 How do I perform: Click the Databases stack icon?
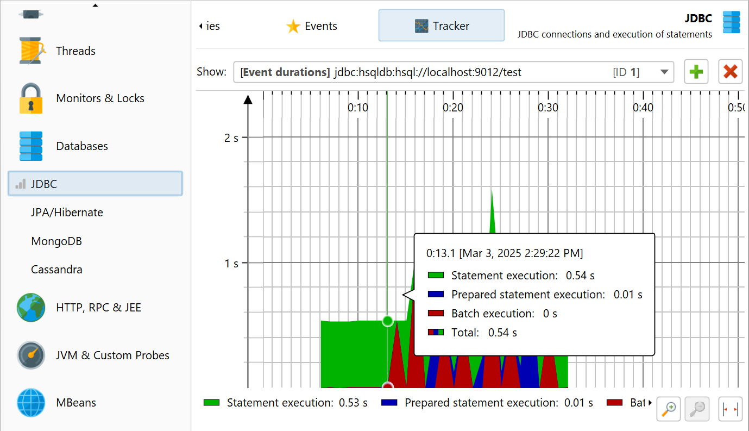click(x=31, y=146)
